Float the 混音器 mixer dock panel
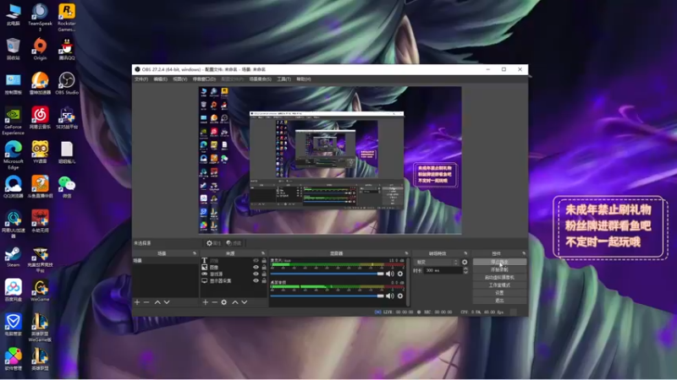677x380 pixels. pos(406,253)
